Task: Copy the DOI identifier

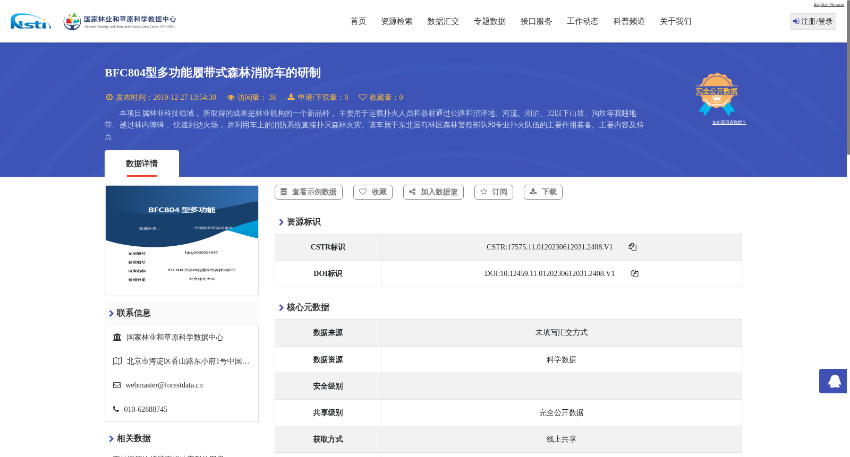Action: pos(634,273)
